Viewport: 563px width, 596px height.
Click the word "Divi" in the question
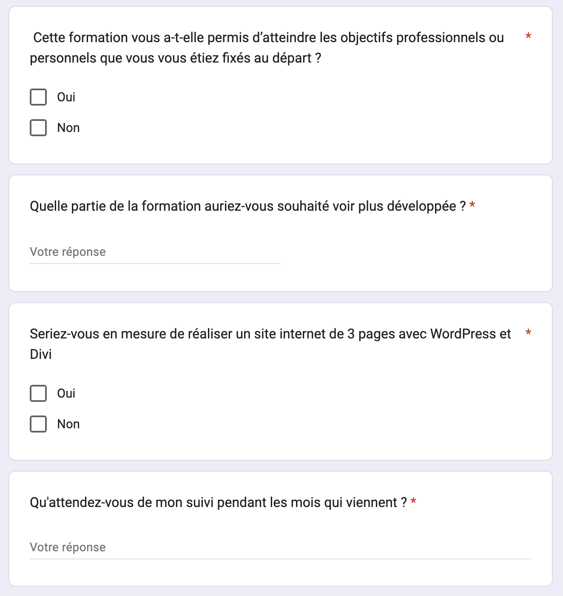click(41, 354)
